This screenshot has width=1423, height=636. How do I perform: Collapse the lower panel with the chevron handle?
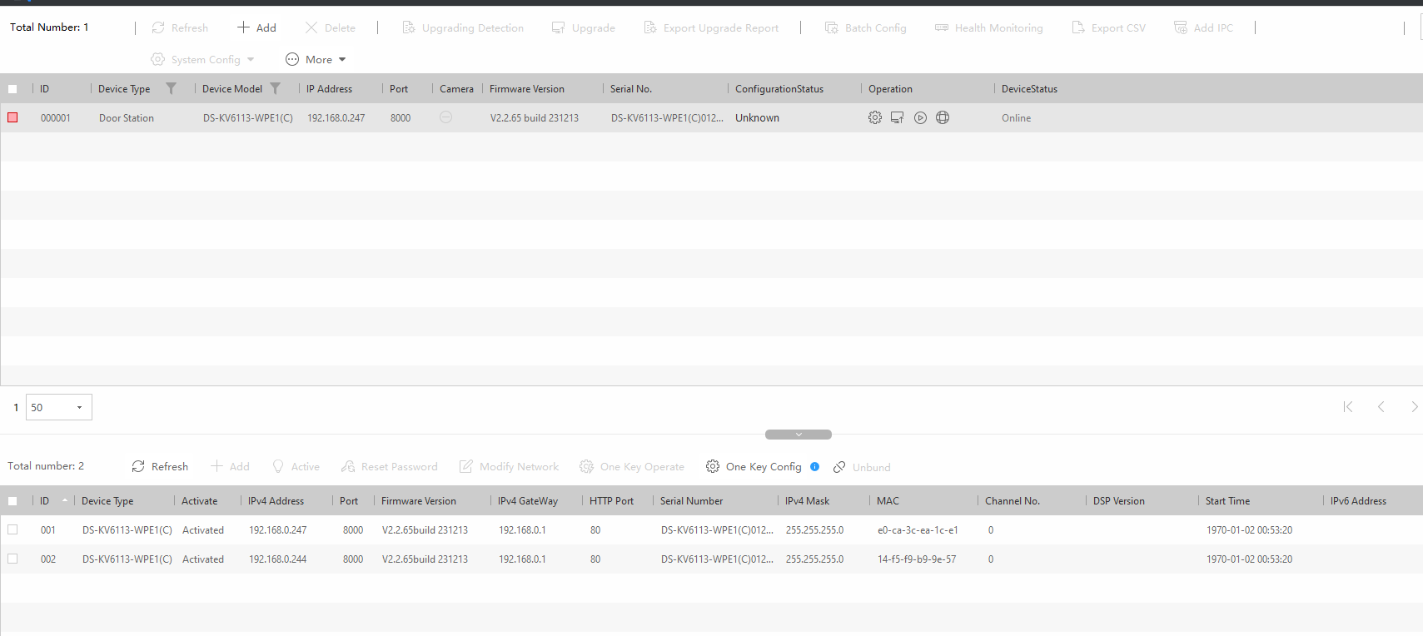coord(798,435)
